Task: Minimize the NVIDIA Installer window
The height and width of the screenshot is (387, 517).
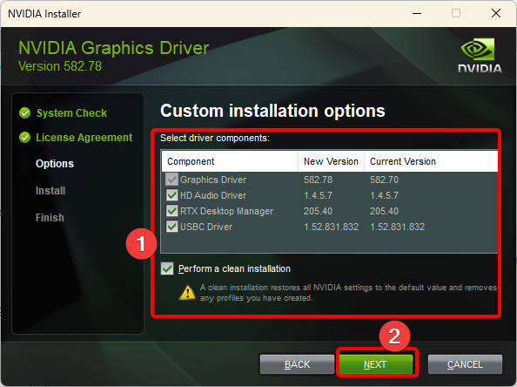Action: (x=417, y=14)
